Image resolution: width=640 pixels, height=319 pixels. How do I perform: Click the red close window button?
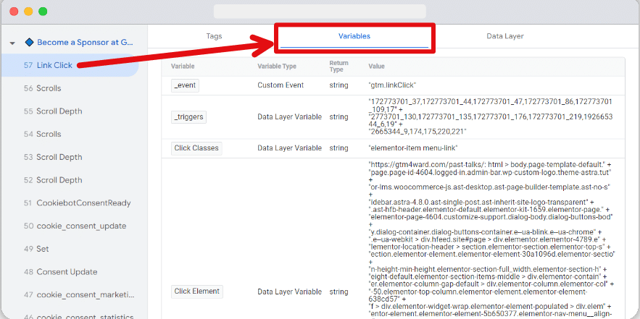coord(14,12)
